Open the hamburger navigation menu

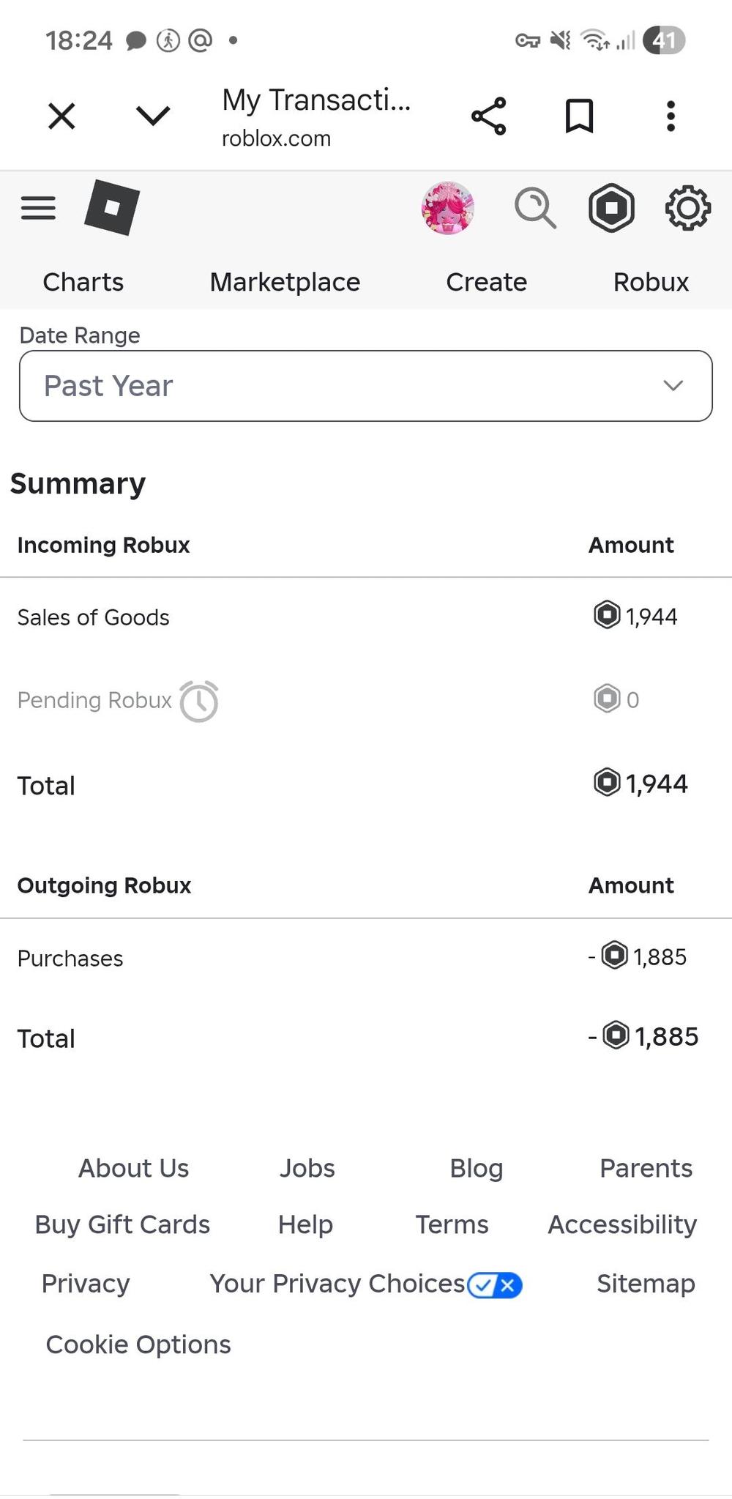(38, 209)
